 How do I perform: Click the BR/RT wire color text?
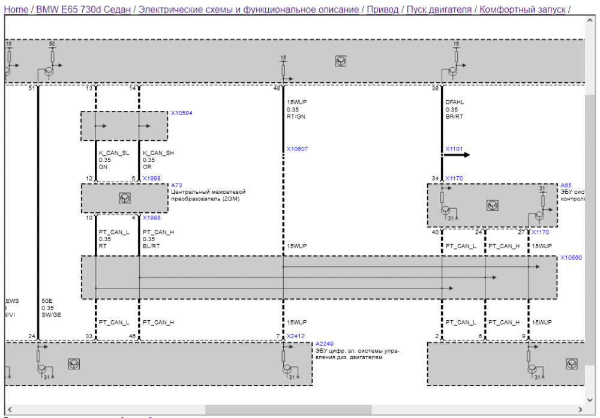pyautogui.click(x=454, y=116)
